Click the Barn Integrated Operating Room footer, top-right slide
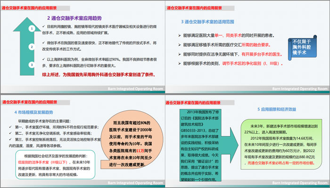330x188 pixels. click(x=300, y=89)
